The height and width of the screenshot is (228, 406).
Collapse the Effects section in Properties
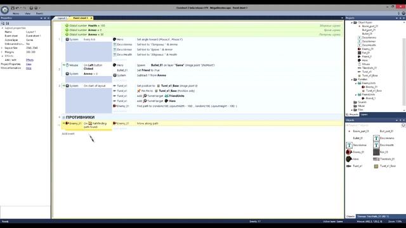click(x=3, y=56)
